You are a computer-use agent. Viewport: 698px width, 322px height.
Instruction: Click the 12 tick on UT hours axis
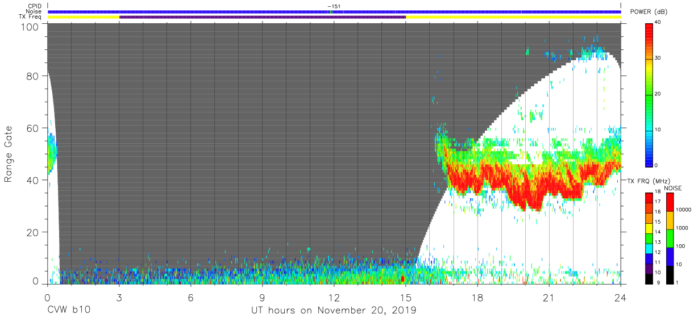coord(334,298)
